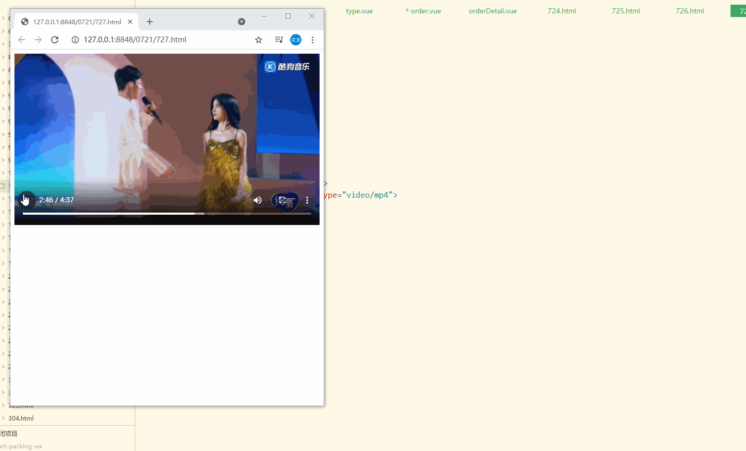Close the 127.0.0.1:8848/0721/727.html tab
Viewport: 746px width, 451px height.
[x=130, y=22]
